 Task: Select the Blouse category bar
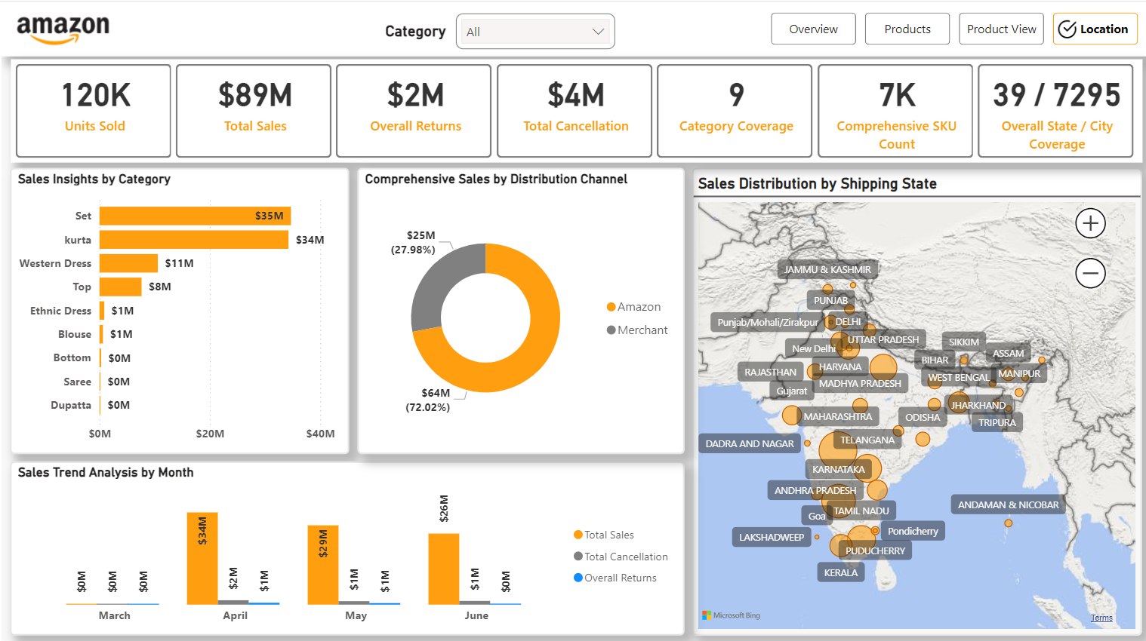pos(101,334)
